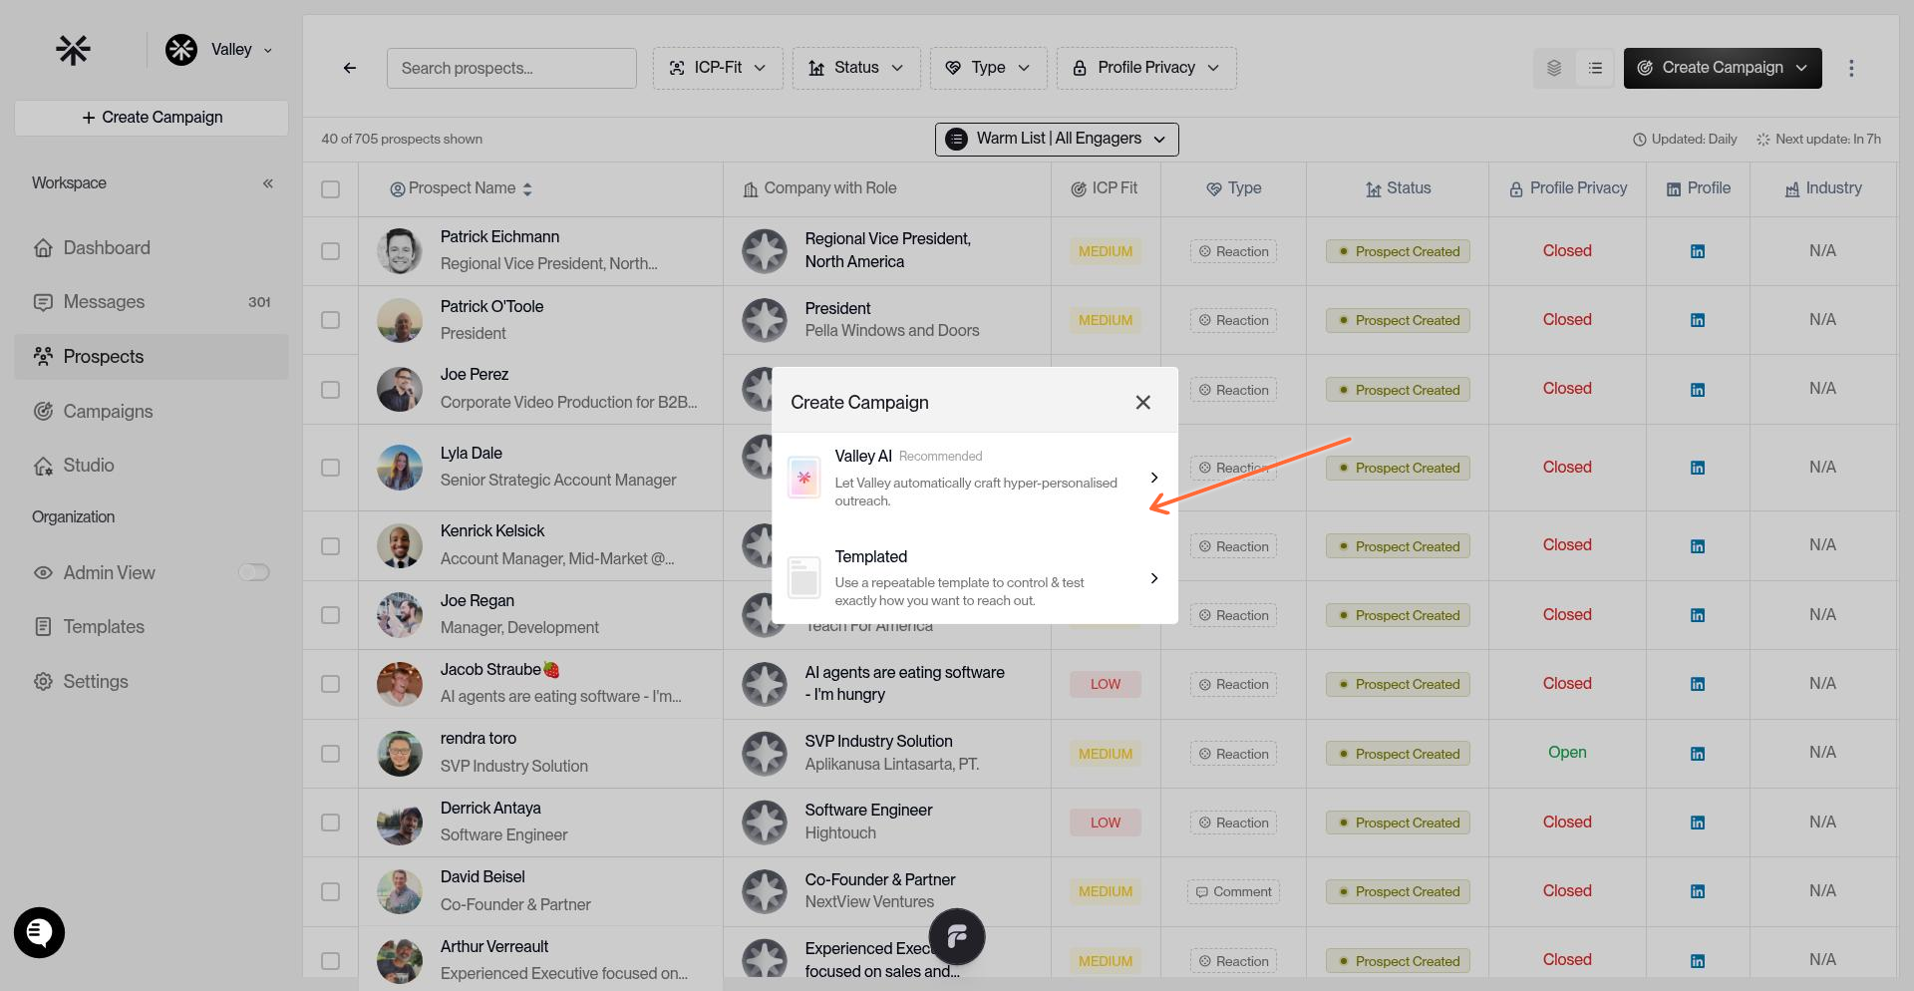Screen dimensions: 1914x991
Task: Choose the Templated campaign option
Action: [x=975, y=578]
